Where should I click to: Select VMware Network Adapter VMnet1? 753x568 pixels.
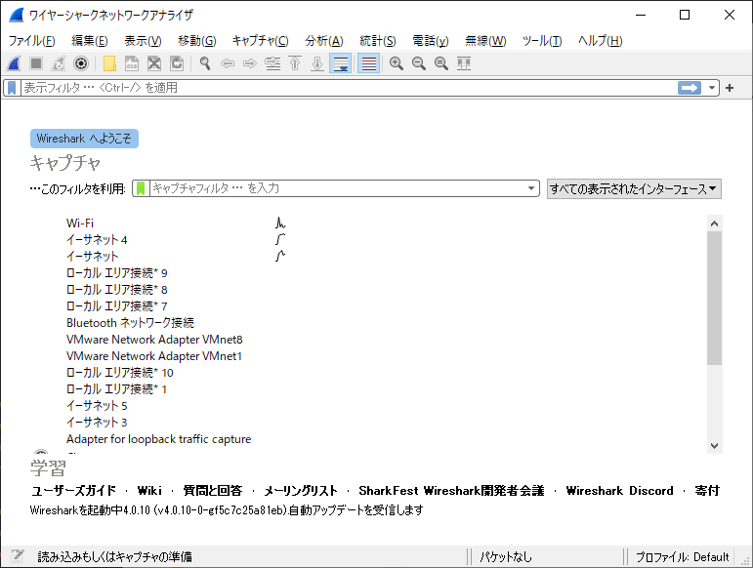(x=154, y=356)
